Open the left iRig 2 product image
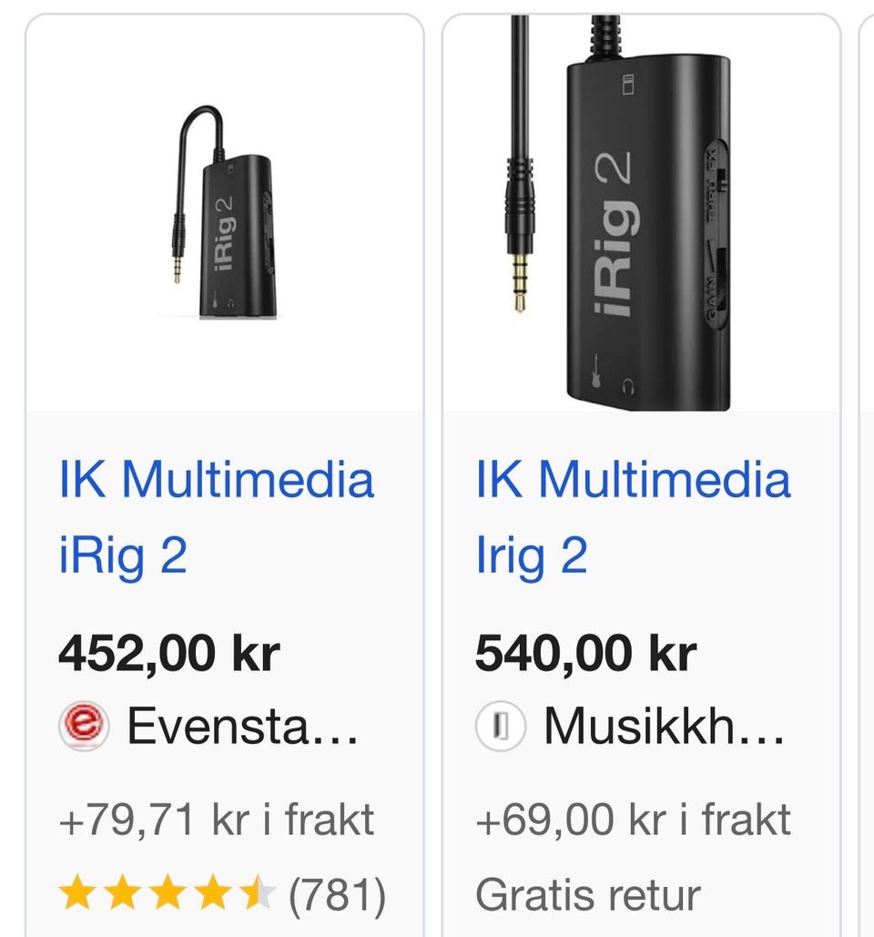The height and width of the screenshot is (937, 874). coord(225,214)
